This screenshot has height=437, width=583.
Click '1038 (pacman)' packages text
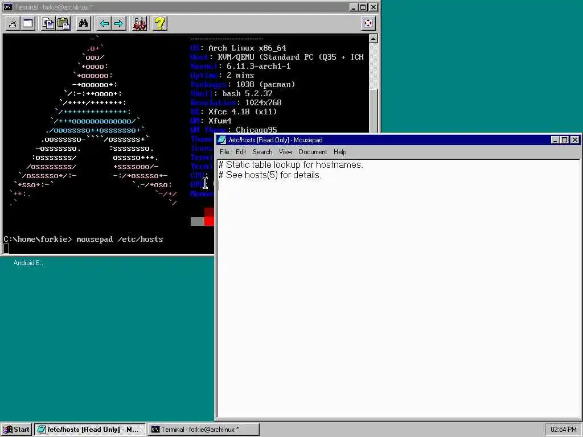point(265,84)
